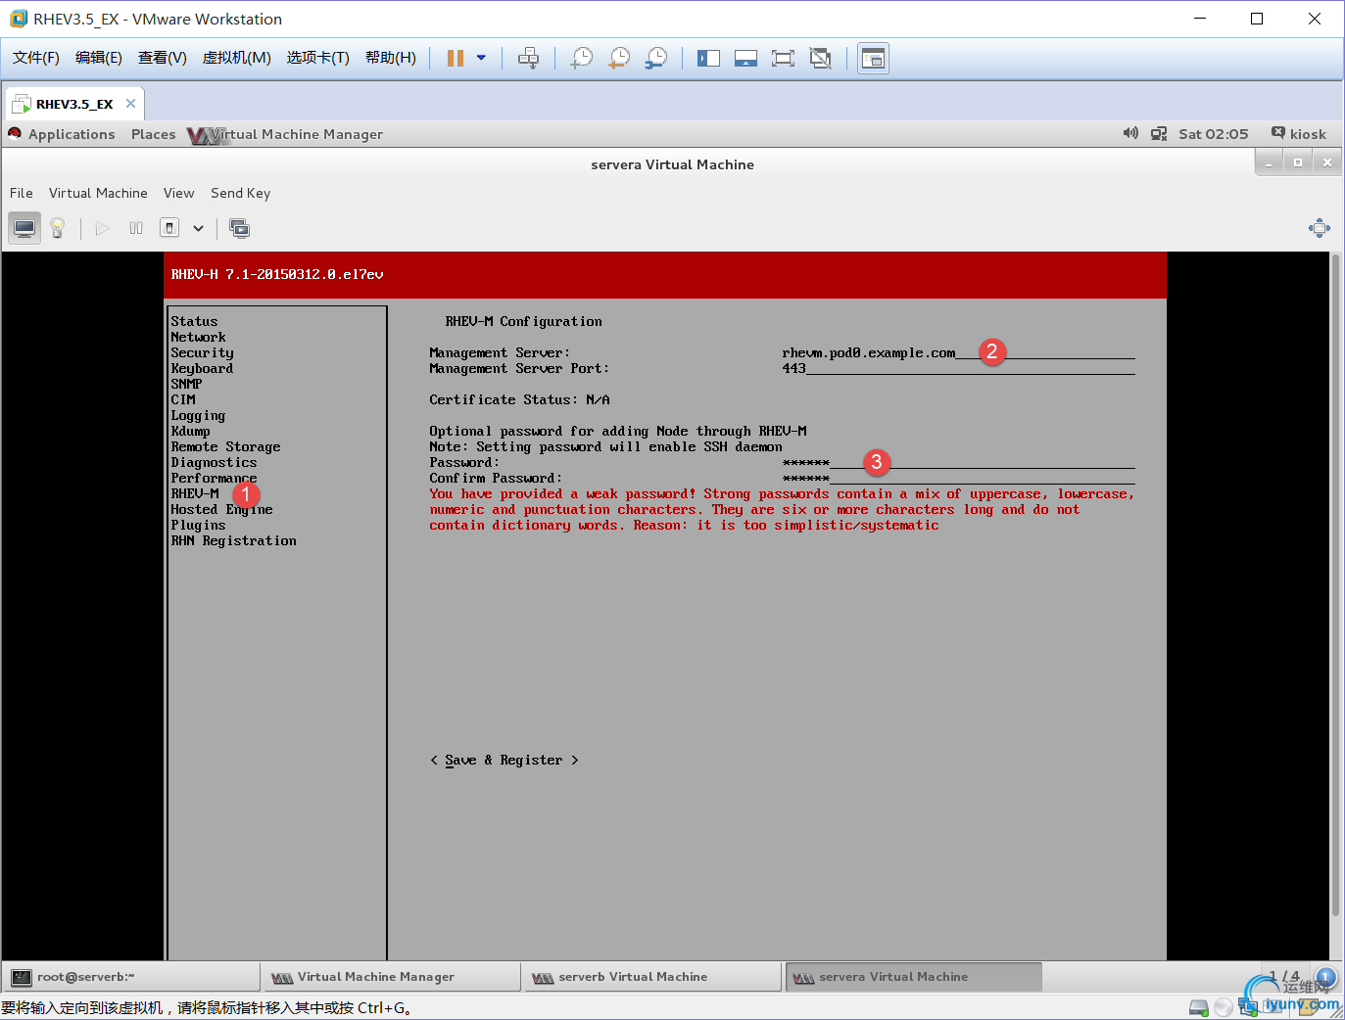Switch to Virtual Machine Manager taskbar window
Image resolution: width=1345 pixels, height=1020 pixels.
pos(391,977)
